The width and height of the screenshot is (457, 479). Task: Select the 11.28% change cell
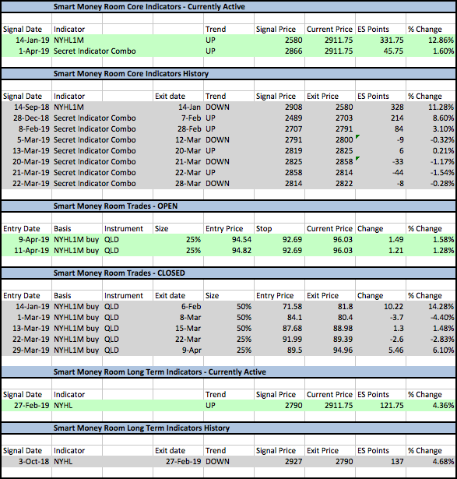pyautogui.click(x=441, y=107)
